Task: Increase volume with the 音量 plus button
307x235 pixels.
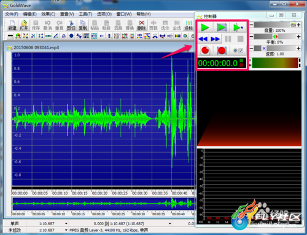Action: (x=298, y=25)
